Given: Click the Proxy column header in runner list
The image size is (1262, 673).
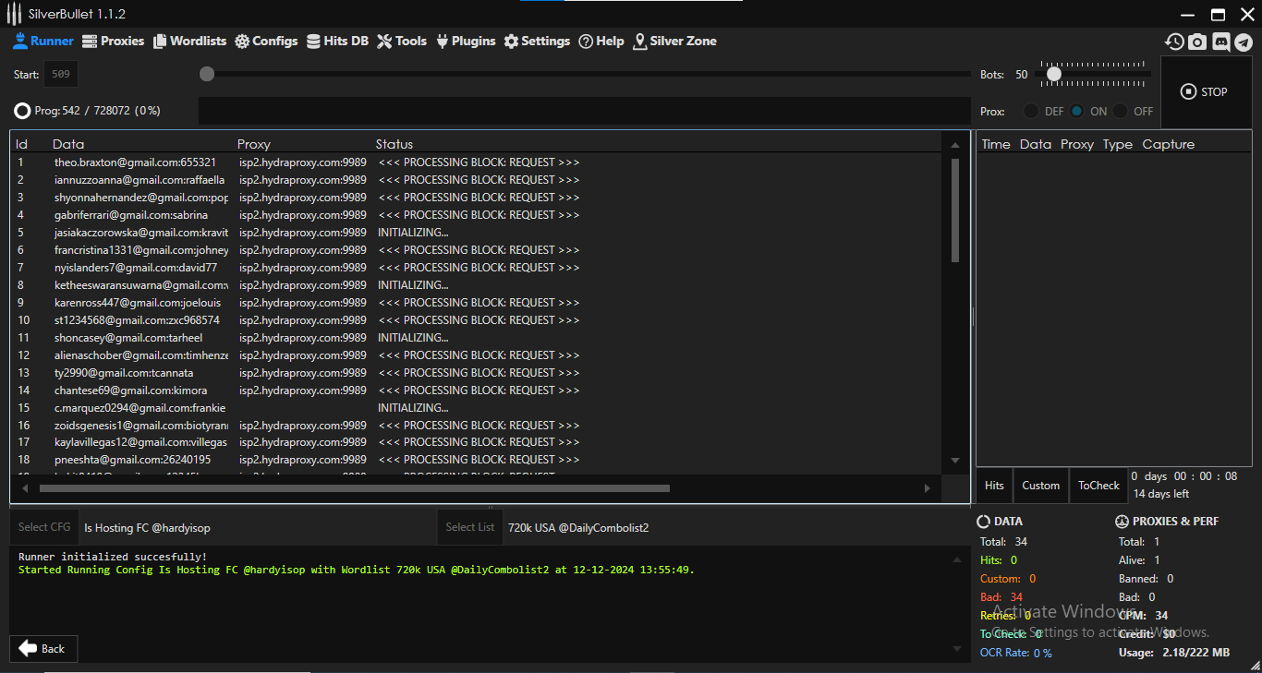Looking at the screenshot, I should pyautogui.click(x=254, y=144).
